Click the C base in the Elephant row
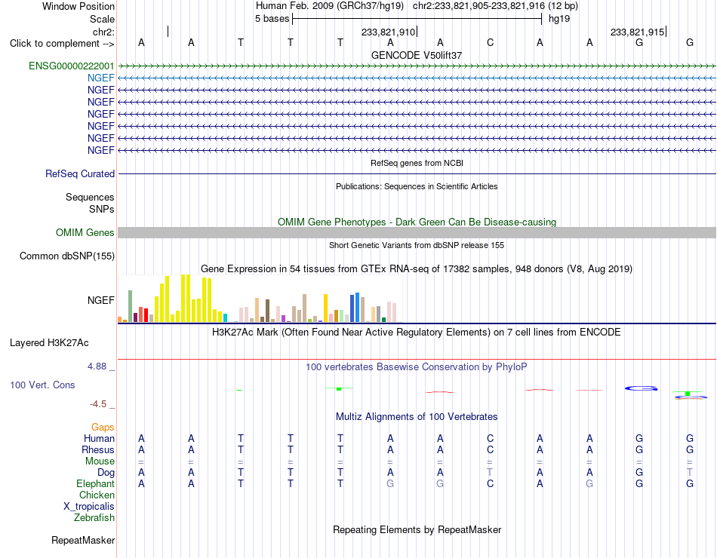Screen dimensions: 717x558 (490, 483)
